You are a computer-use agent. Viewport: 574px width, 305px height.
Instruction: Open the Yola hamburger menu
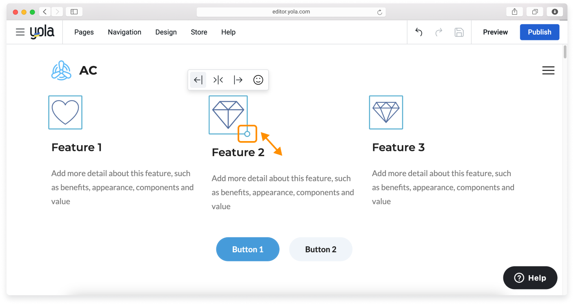20,32
